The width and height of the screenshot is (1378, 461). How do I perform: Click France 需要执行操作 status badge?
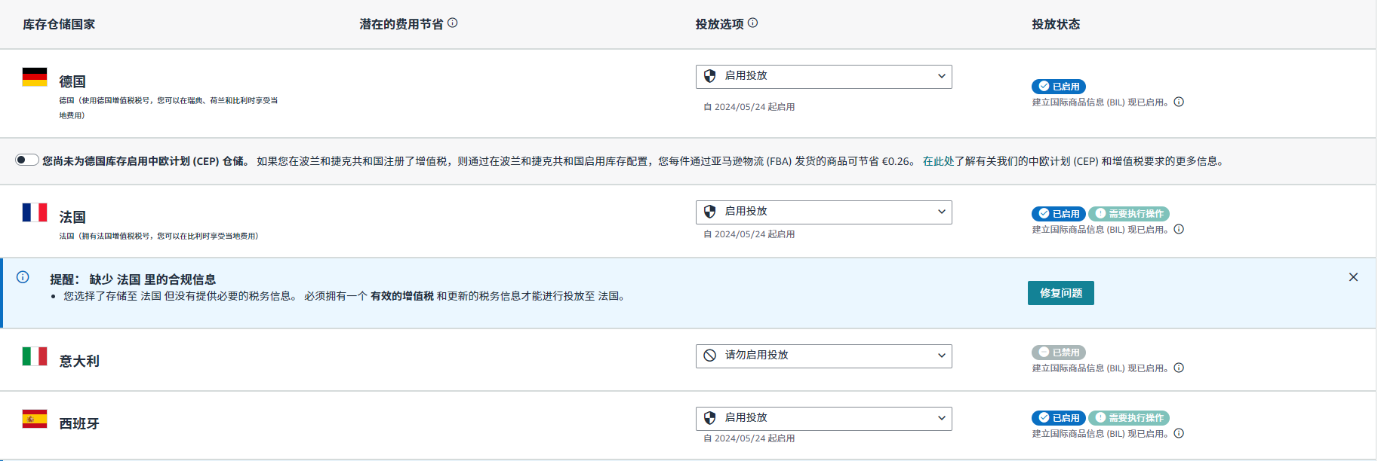(x=1129, y=214)
